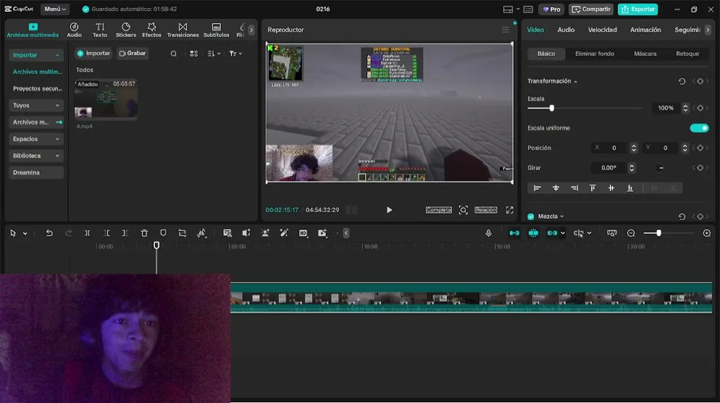
Task: Expand the Tuyos section
Action: click(x=36, y=105)
